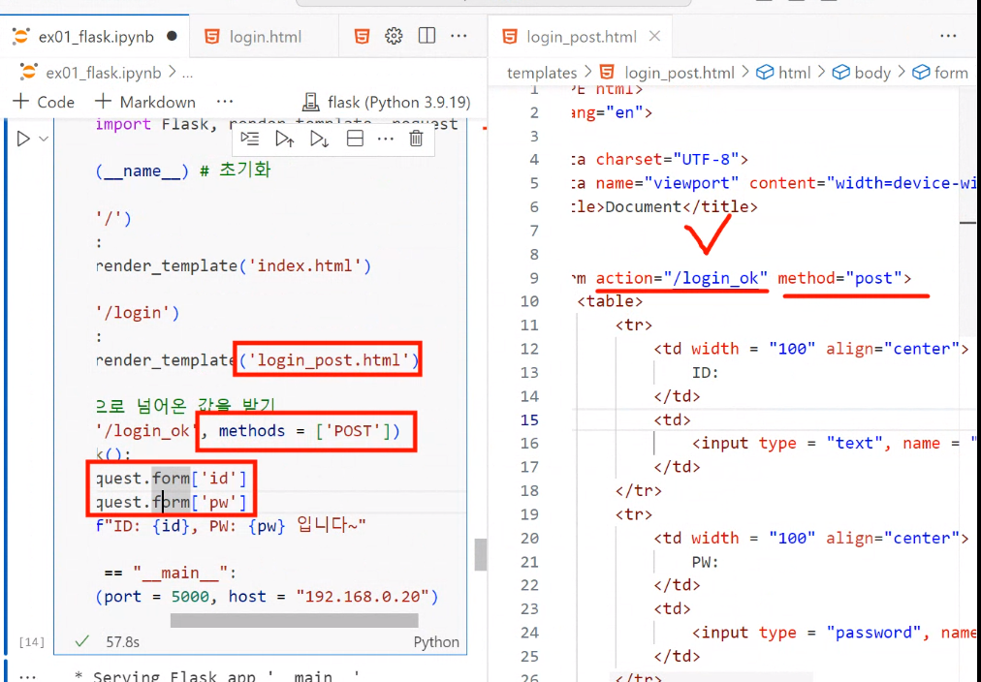Screen dimensions: 981x682
Task: Click line number 9 in login_post.html
Action: (534, 278)
